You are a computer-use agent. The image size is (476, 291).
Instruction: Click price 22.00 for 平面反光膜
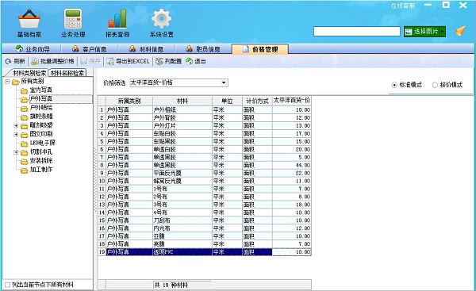[292, 173]
